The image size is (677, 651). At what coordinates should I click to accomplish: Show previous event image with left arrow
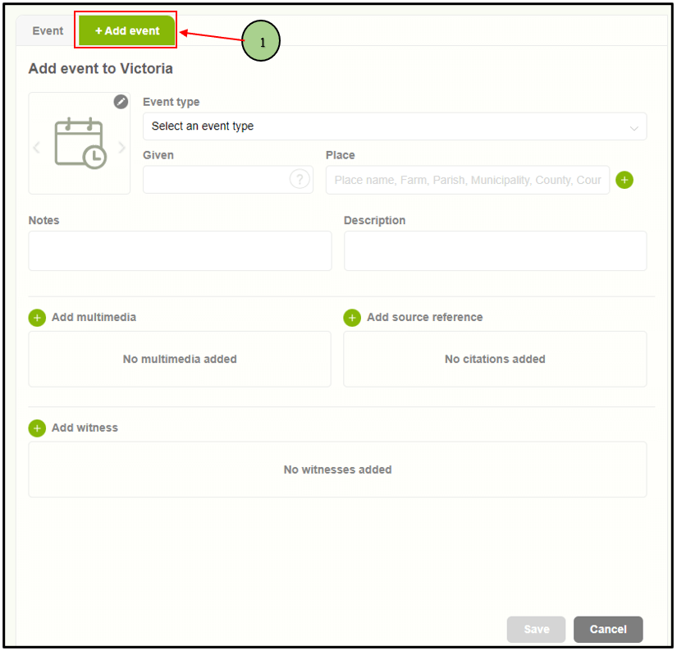37,148
